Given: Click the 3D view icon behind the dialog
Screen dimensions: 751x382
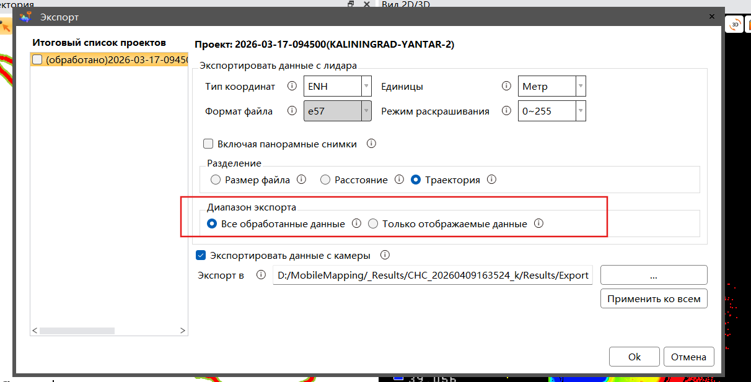Looking at the screenshot, I should (x=735, y=24).
